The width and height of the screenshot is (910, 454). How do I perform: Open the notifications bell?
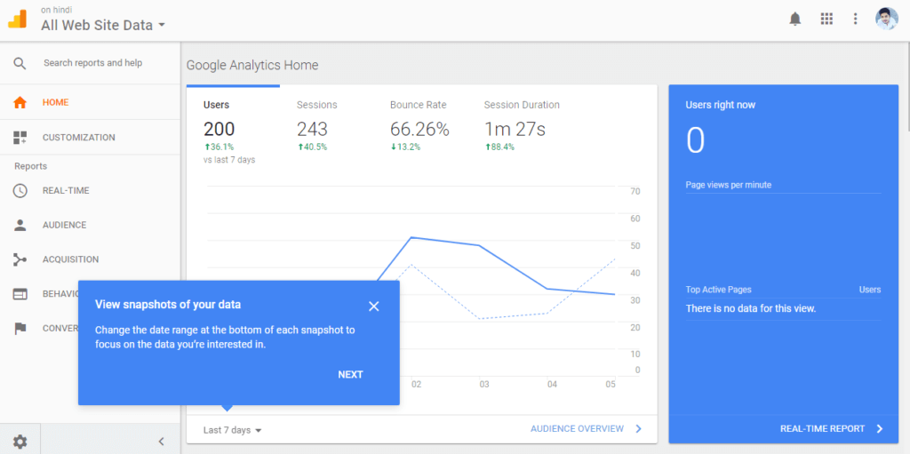coord(795,20)
